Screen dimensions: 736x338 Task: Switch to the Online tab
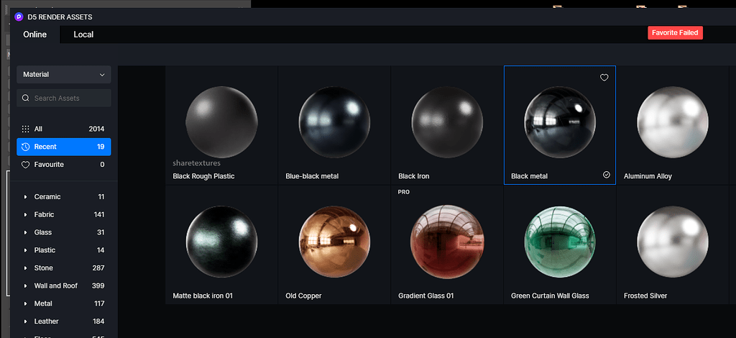pos(34,35)
